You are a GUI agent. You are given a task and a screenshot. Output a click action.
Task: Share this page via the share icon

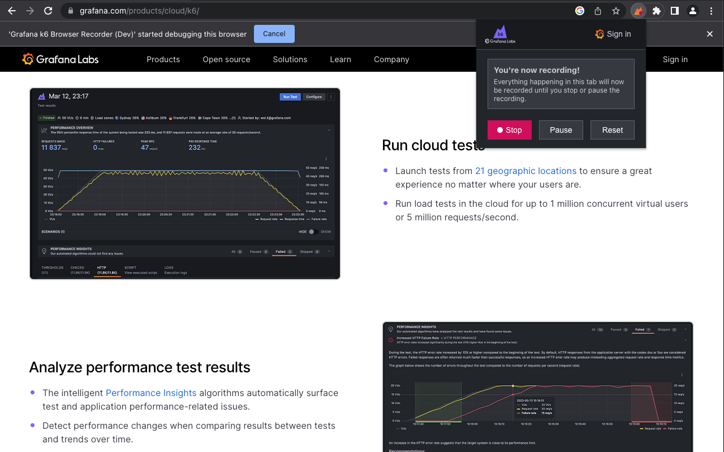tap(598, 11)
